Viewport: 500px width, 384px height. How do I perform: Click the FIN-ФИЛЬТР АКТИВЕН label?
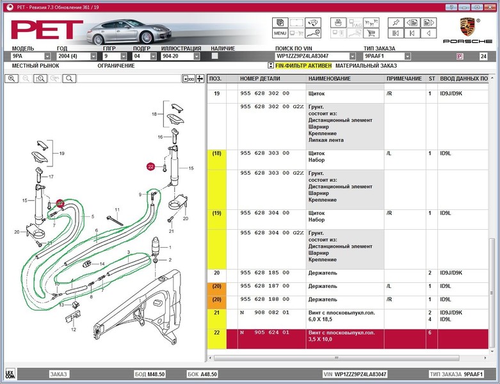coord(303,66)
